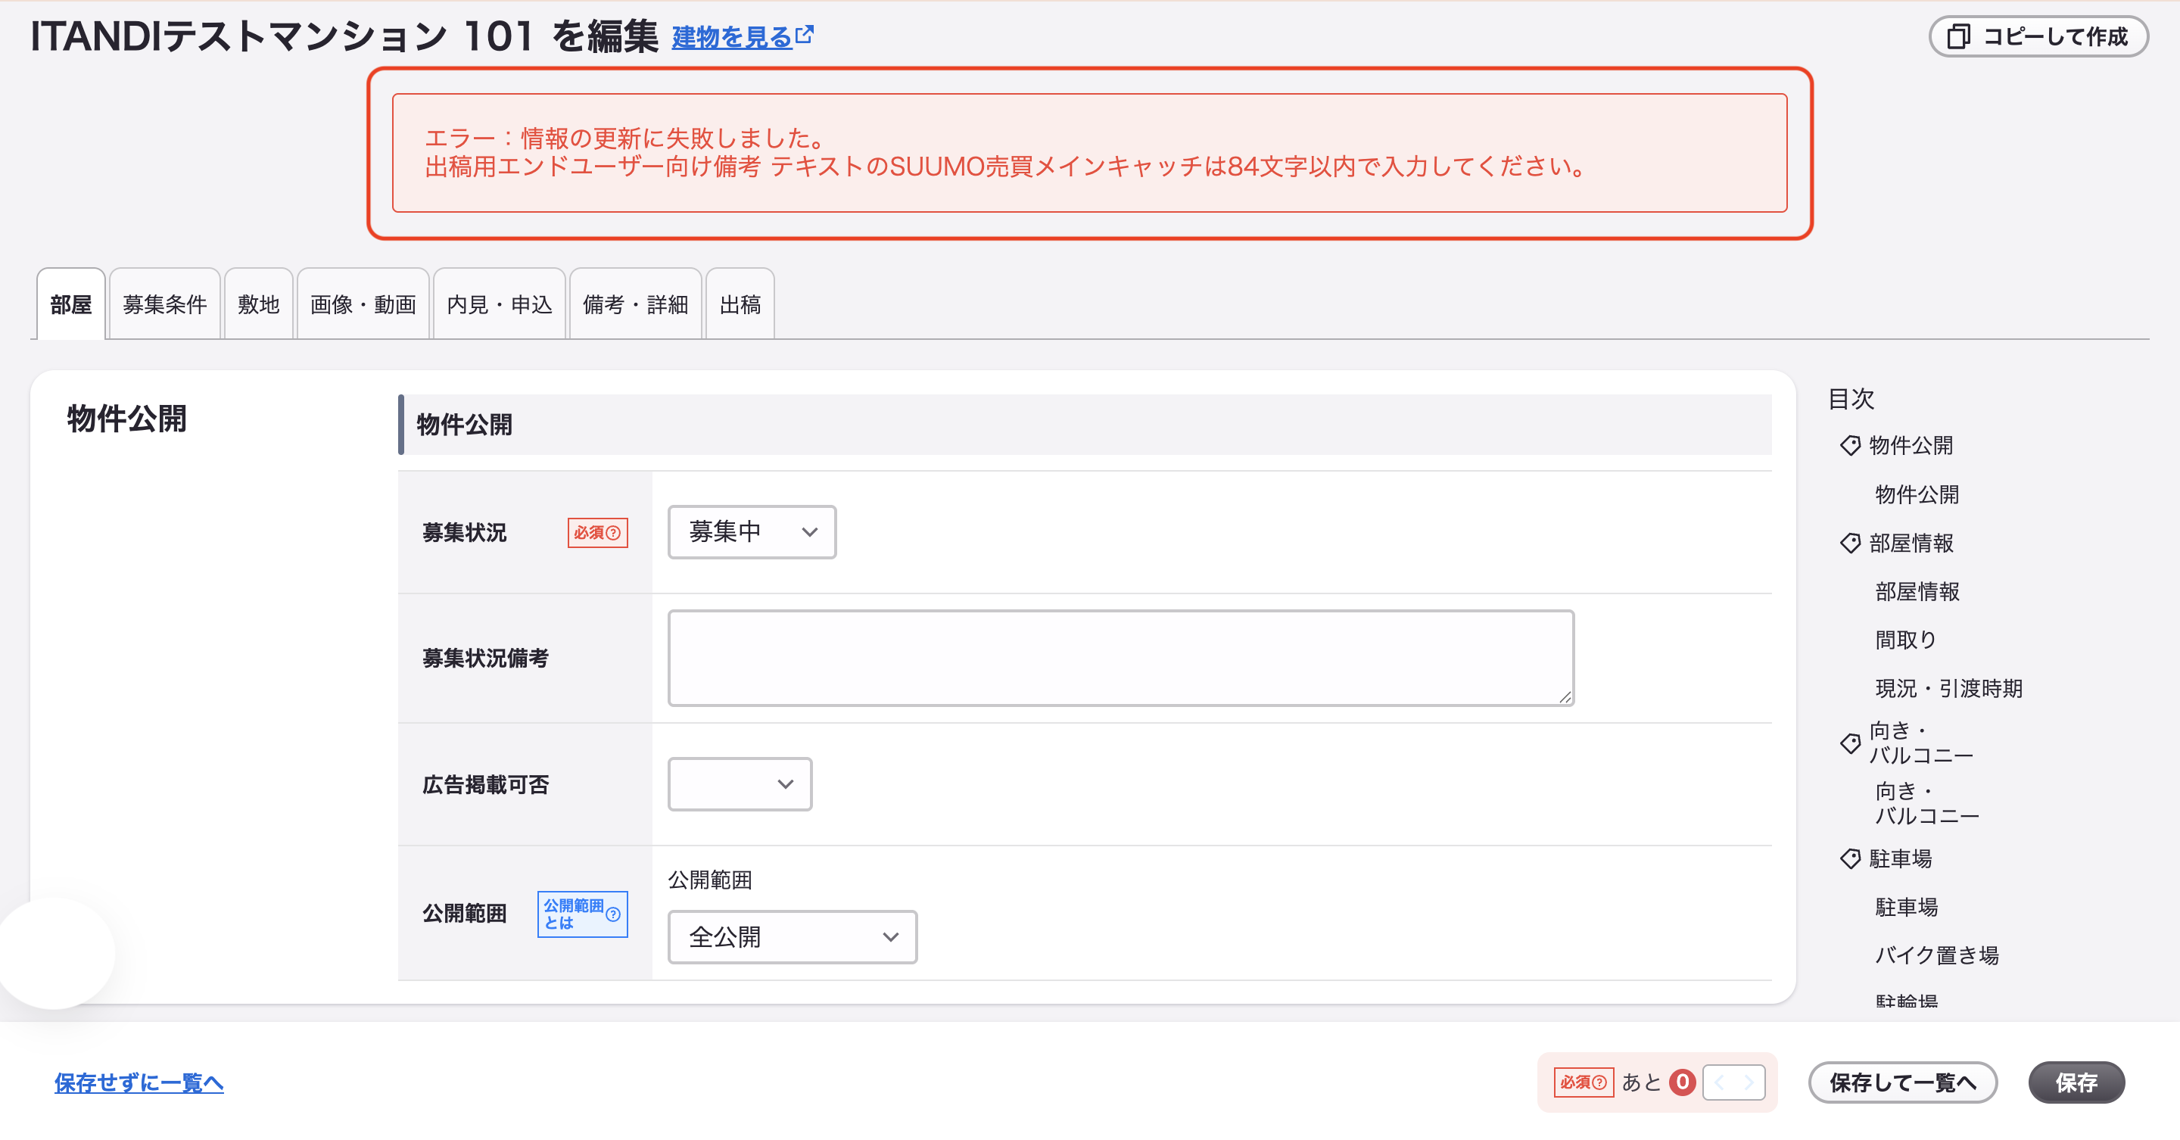
Task: Open the 公開範囲とは help badge
Action: pos(582,914)
